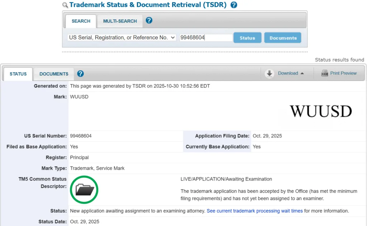Screen dimensions: 367x226
Task: Expand the Download options menu
Action: tap(289, 73)
